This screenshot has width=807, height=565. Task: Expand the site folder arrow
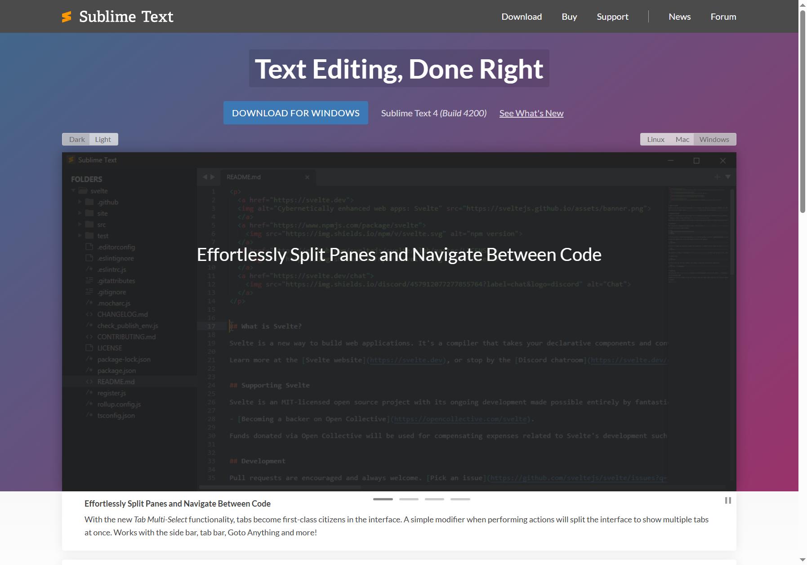click(80, 213)
